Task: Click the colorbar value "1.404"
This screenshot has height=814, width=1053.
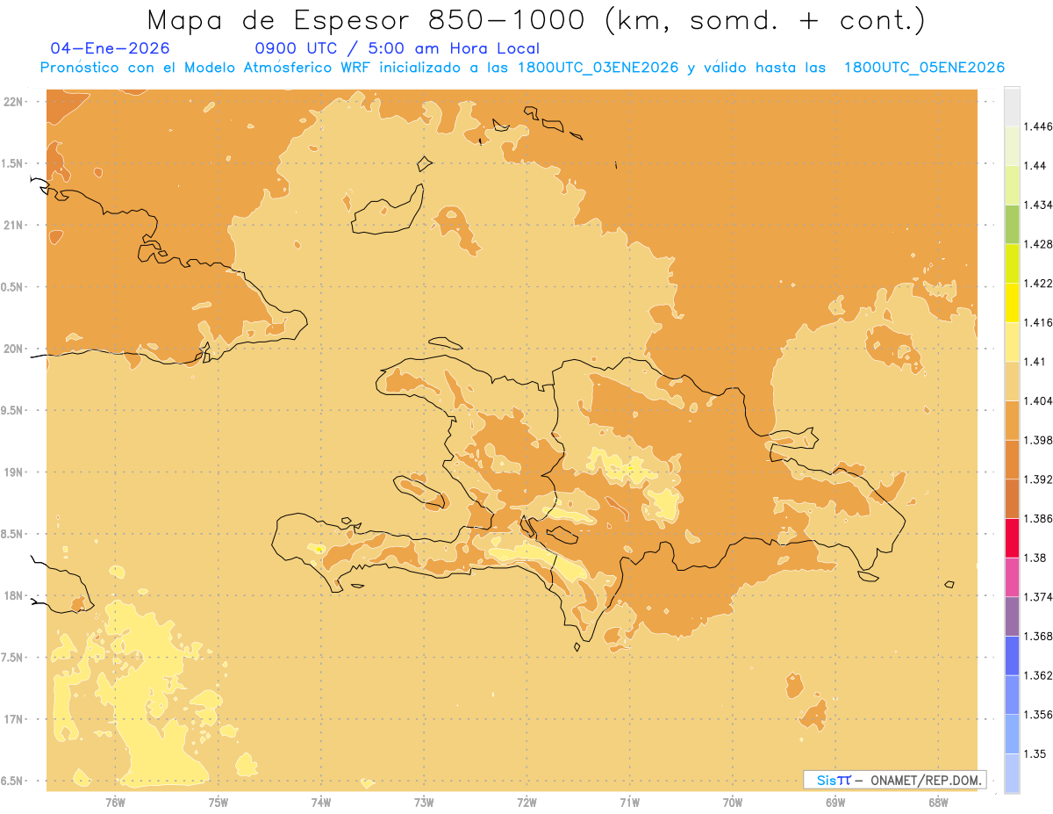Action: (1040, 401)
